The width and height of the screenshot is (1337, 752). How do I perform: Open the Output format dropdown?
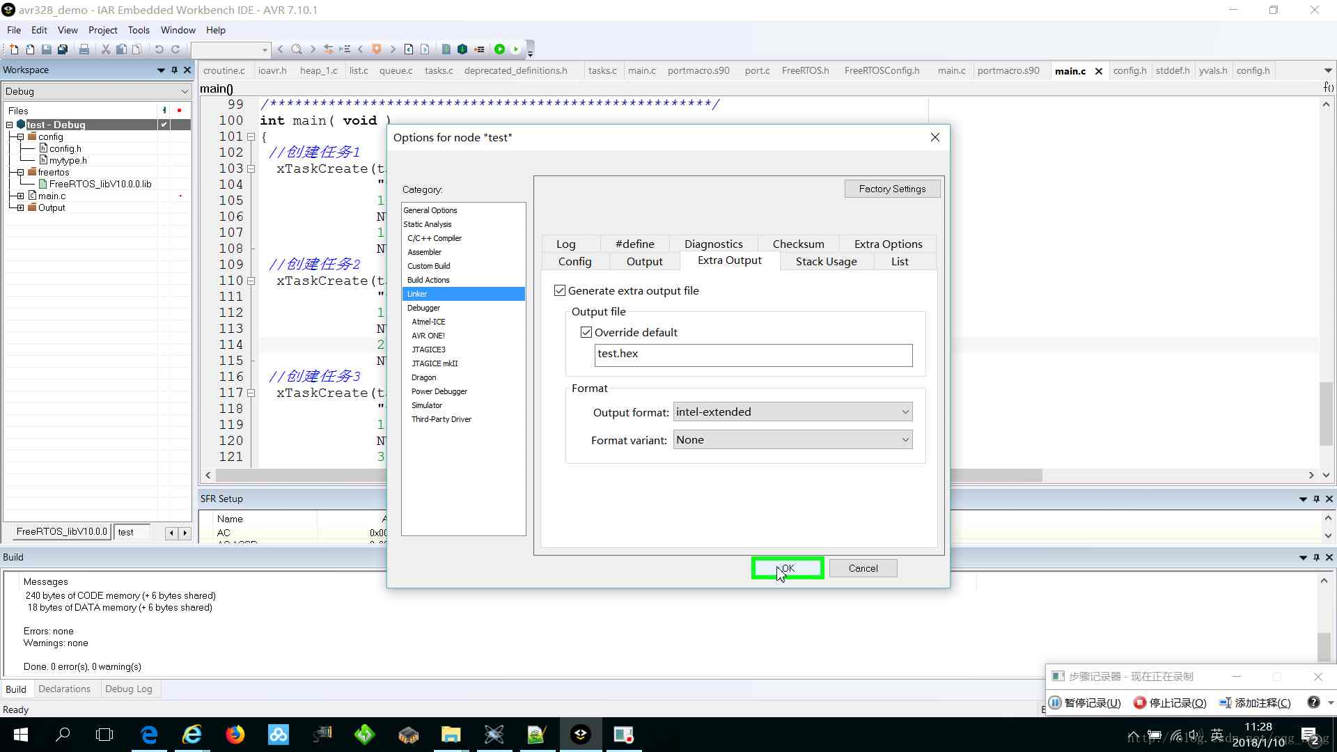point(793,412)
